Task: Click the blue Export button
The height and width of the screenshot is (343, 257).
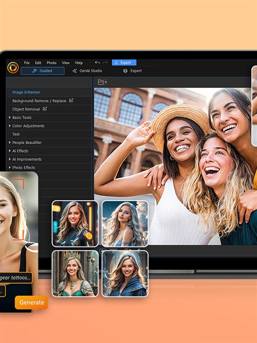Action: tap(124, 63)
